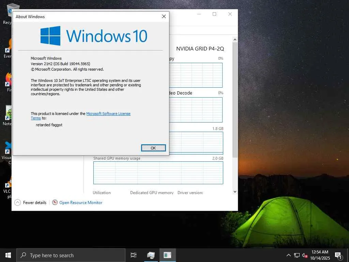The image size is (349, 262).
Task: Click the Version 21H2 build text
Action: click(x=61, y=64)
